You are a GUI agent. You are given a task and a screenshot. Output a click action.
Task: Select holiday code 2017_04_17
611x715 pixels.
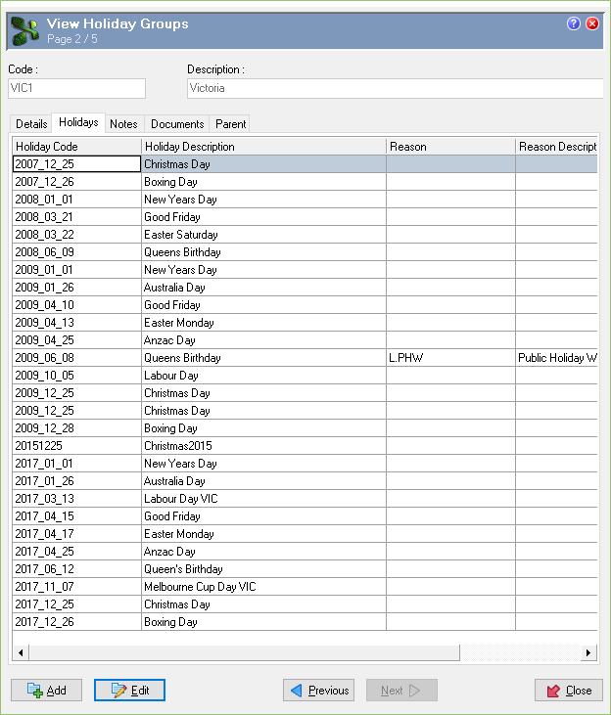point(76,534)
